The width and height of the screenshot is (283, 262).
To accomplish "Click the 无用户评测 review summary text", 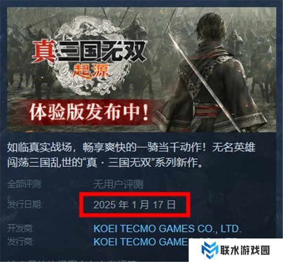I will 118,184.
